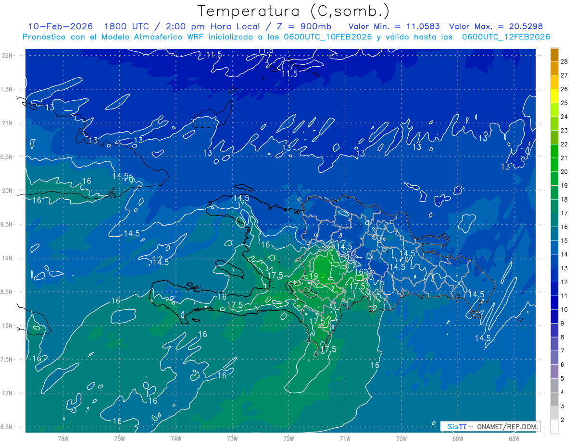
Task: Click the "17N" latitude axis label
Action: [8, 393]
